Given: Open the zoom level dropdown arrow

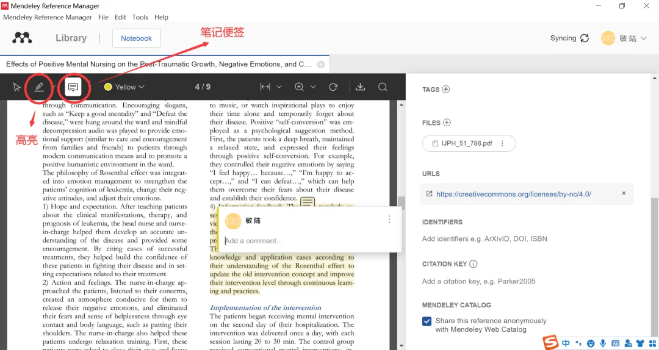Looking at the screenshot, I should coord(313,87).
